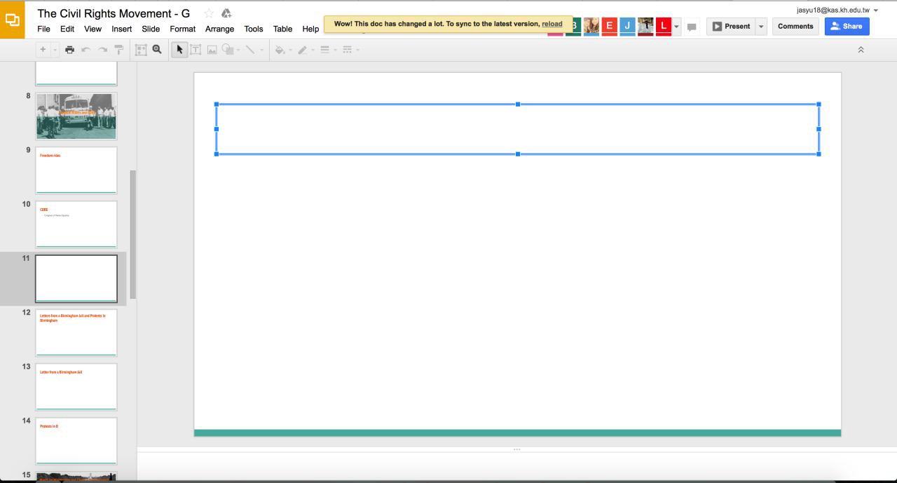Open the Insert menu
The image size is (897, 483).
tap(121, 29)
